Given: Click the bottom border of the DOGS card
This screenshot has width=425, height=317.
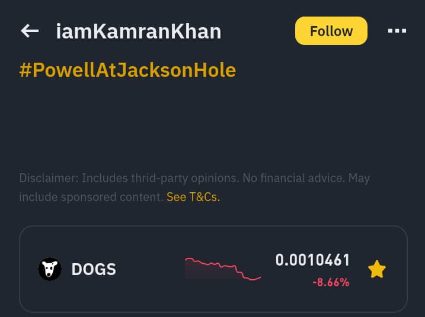Looking at the screenshot, I should coord(213,312).
